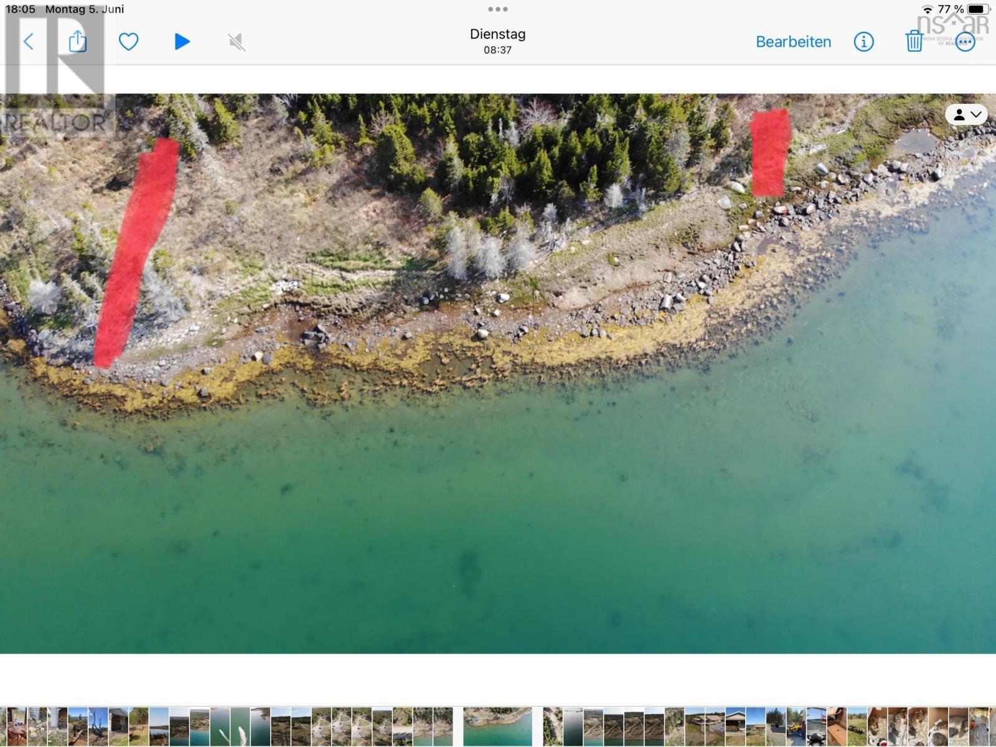This screenshot has height=747, width=996.
Task: Tap the Wi-Fi icon in the status bar
Action: 928,9
